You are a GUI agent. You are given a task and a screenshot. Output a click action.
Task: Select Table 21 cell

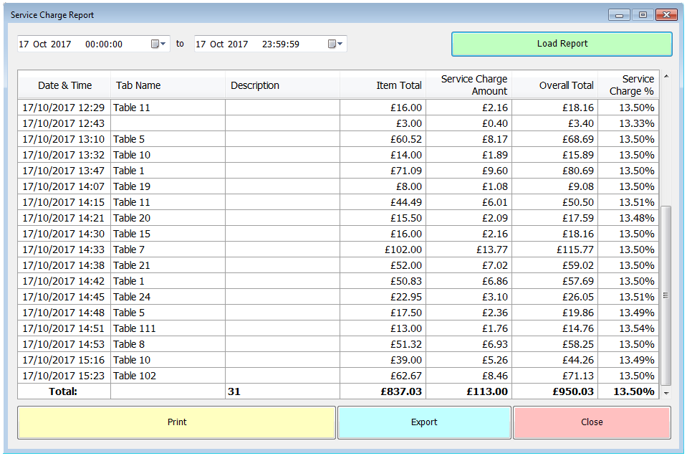pyautogui.click(x=168, y=265)
